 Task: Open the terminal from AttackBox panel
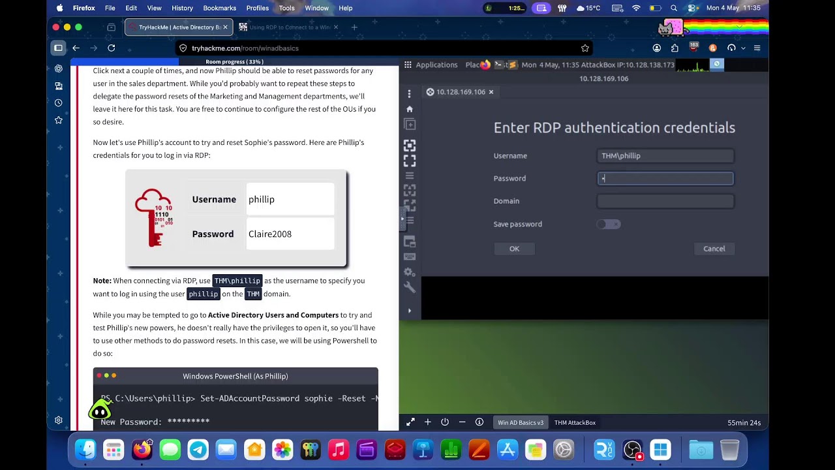point(498,65)
